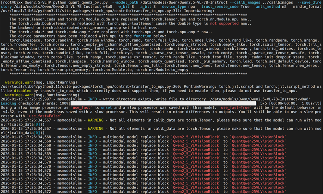
Task: Click the "m2" anti-method value
Action: click(284, 7)
